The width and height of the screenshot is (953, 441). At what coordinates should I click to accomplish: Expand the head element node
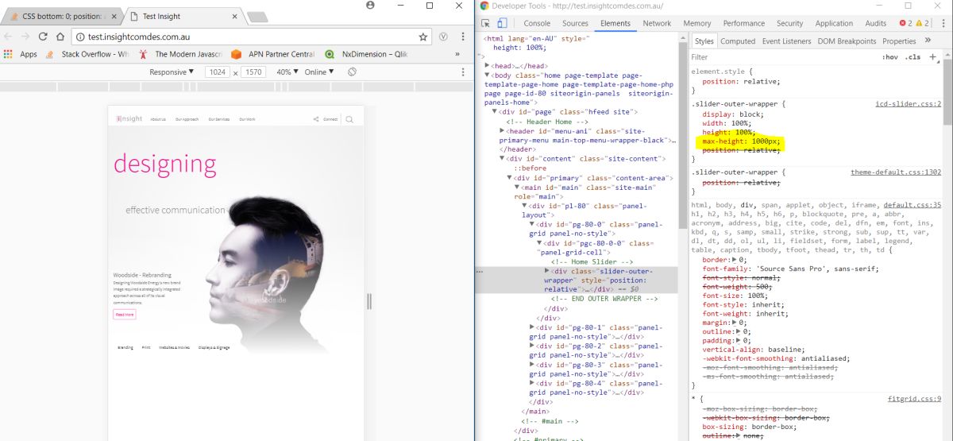point(488,67)
